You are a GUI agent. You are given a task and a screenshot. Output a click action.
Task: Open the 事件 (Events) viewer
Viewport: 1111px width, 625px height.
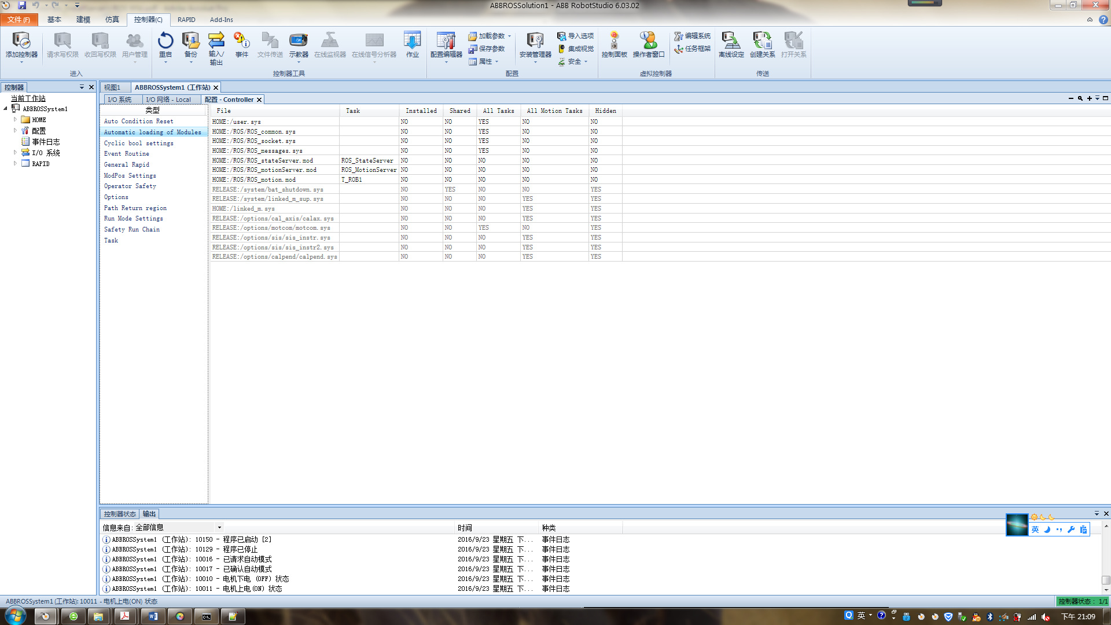coord(241,45)
